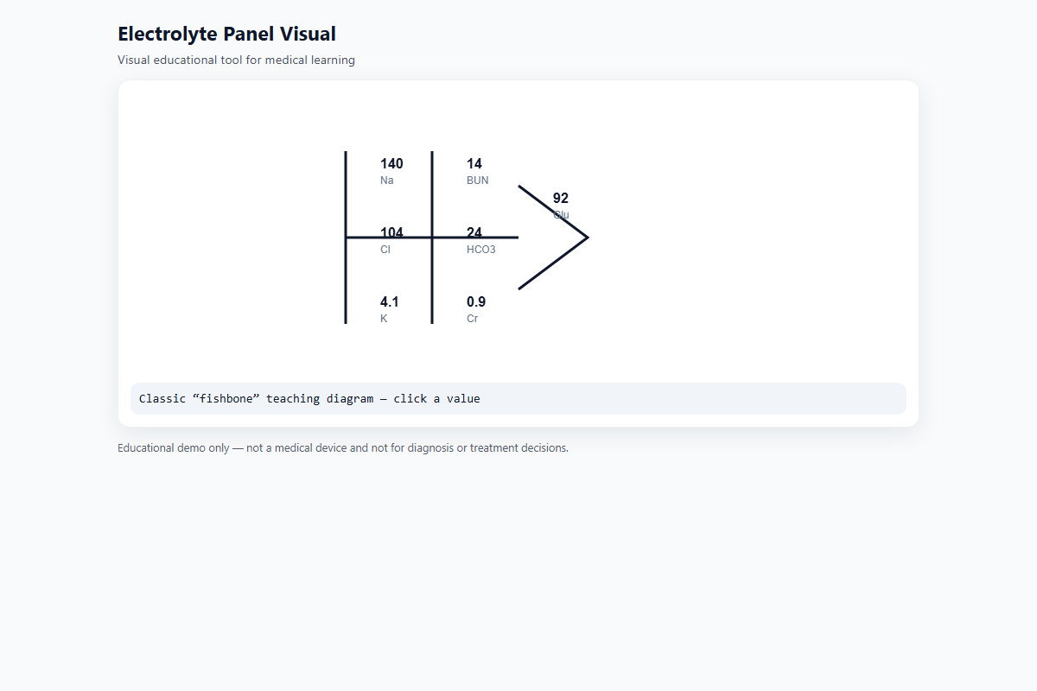Image resolution: width=1037 pixels, height=691 pixels.
Task: Click the BUN value 14
Action: 474,164
